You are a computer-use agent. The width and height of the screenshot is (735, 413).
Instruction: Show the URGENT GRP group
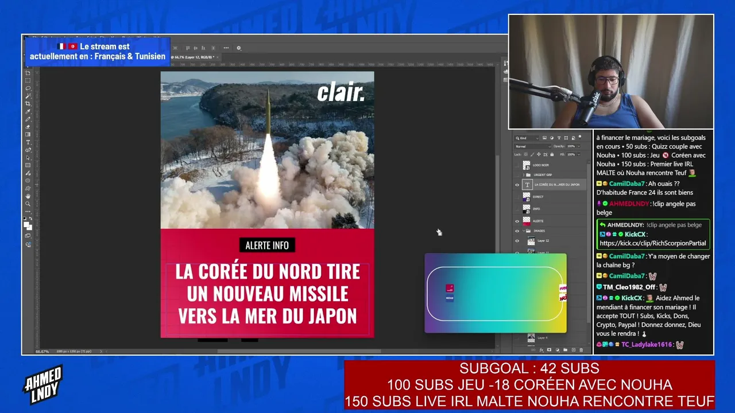point(517,174)
